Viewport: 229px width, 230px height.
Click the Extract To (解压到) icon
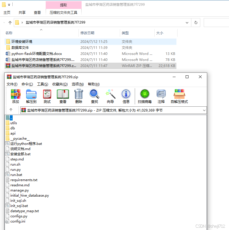31,94
